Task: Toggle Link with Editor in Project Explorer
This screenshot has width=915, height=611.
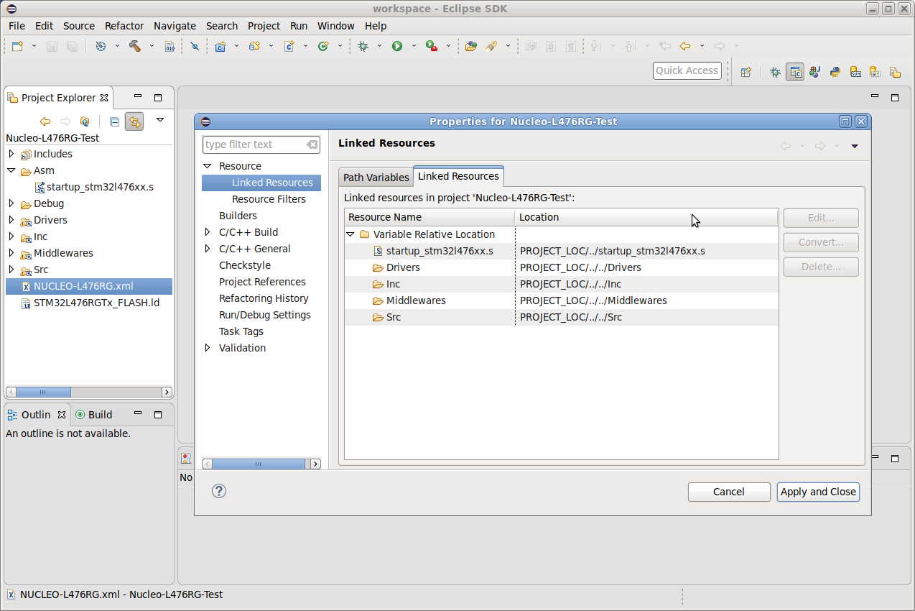Action: [x=134, y=121]
